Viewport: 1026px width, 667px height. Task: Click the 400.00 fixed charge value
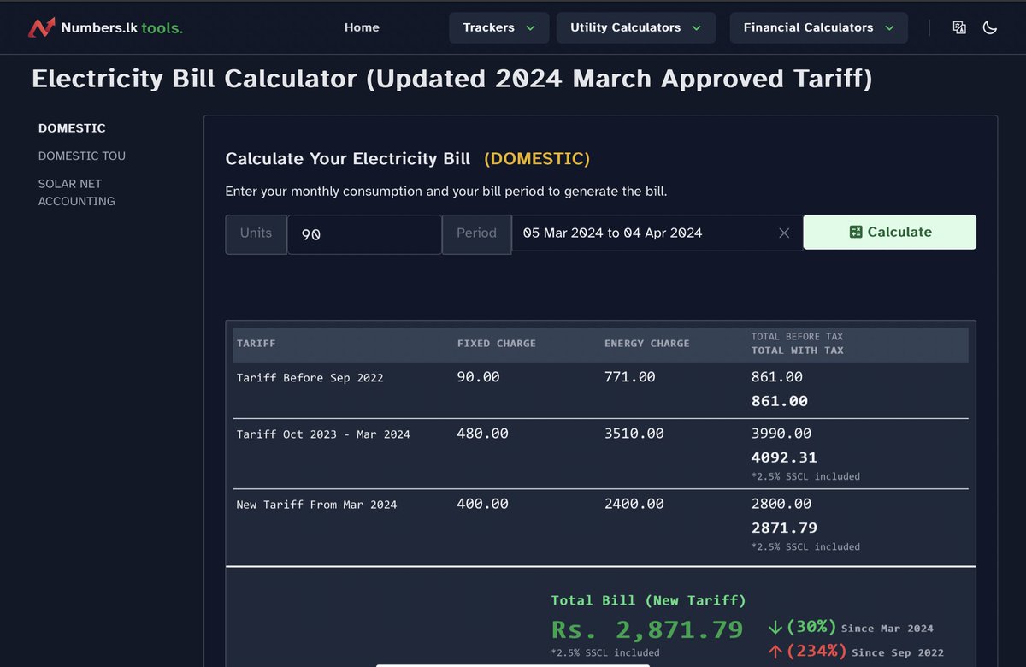tap(483, 504)
